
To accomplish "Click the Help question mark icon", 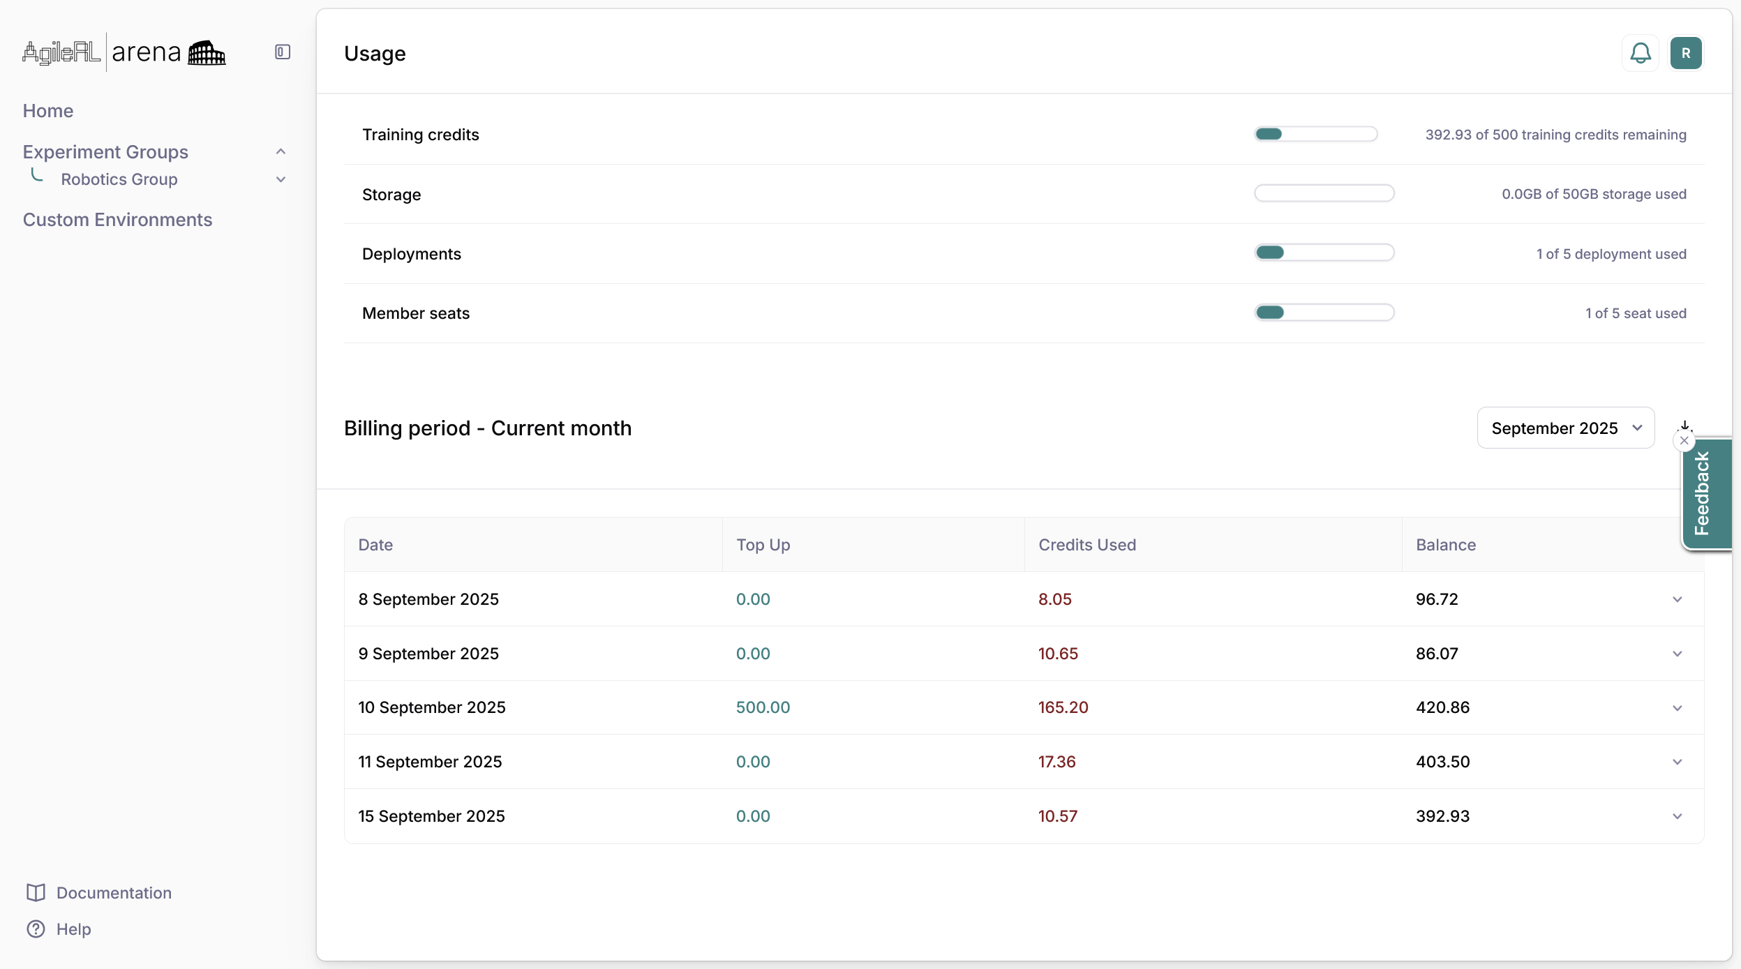I will [x=36, y=929].
